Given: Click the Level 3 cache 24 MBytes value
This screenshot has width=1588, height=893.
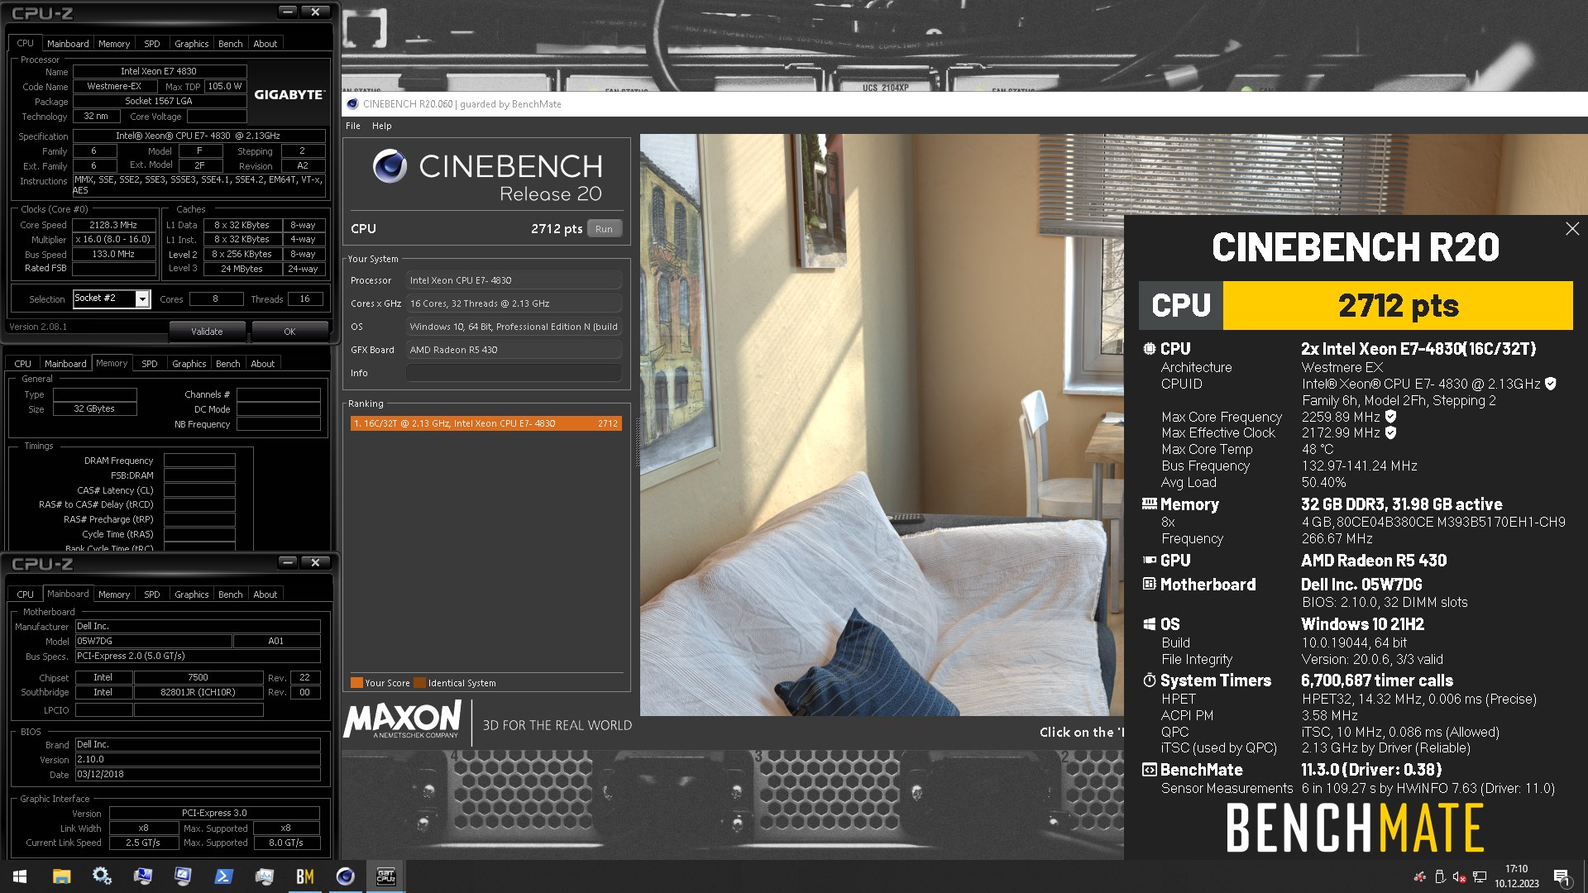Looking at the screenshot, I should pyautogui.click(x=242, y=269).
